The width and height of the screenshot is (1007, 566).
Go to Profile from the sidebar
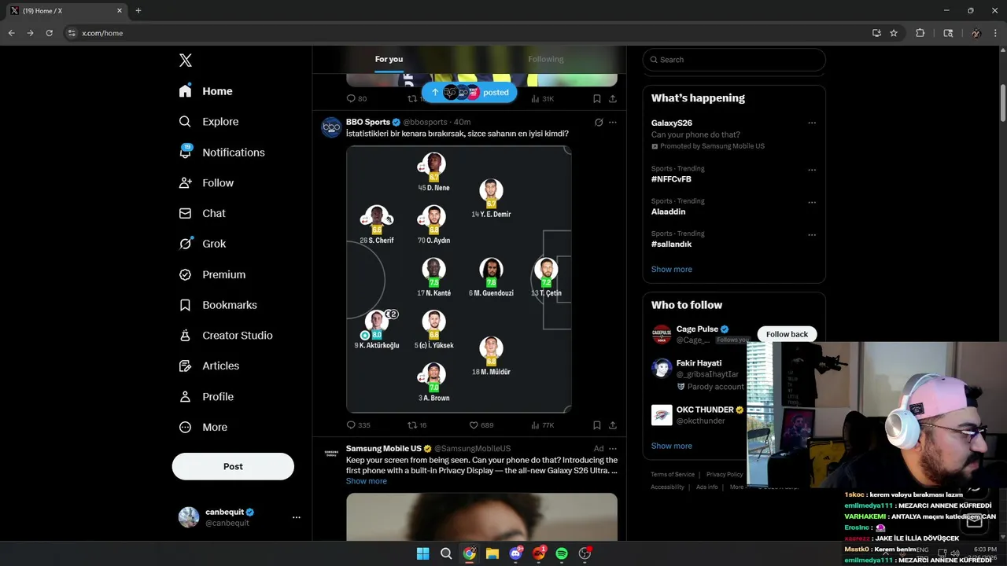pyautogui.click(x=207, y=397)
